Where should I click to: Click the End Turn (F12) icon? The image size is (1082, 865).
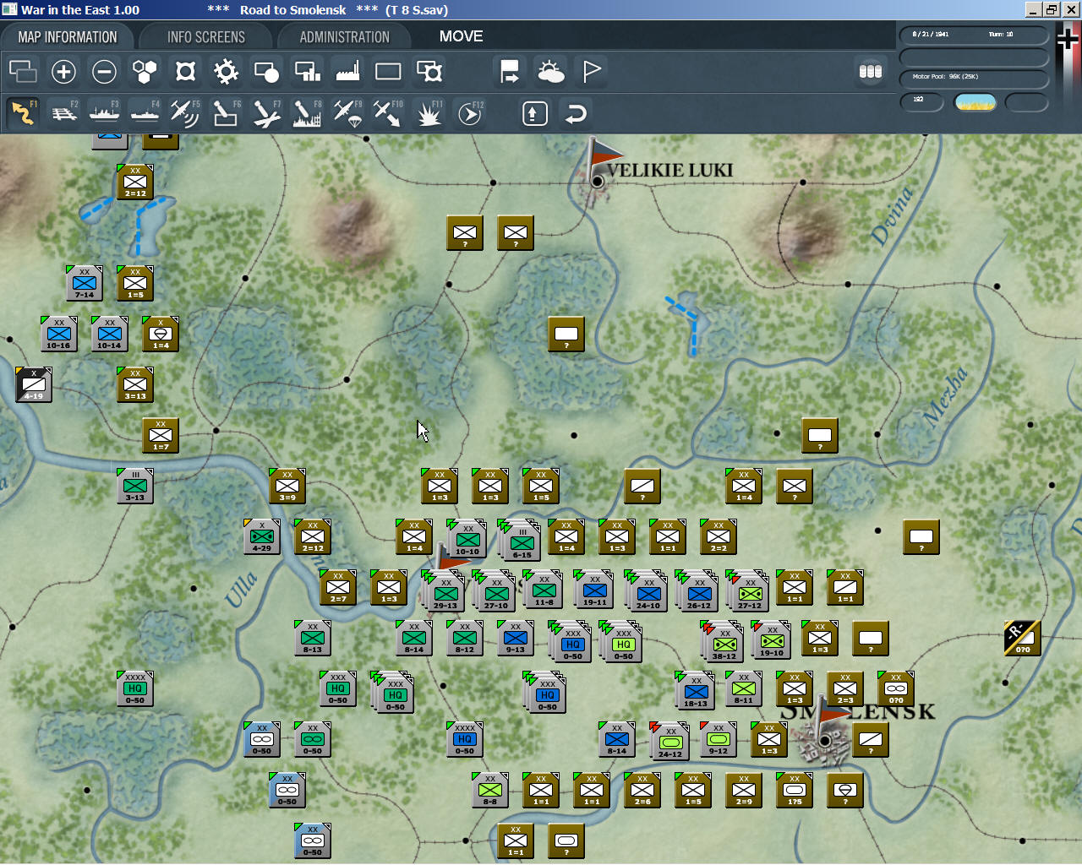pos(470,113)
